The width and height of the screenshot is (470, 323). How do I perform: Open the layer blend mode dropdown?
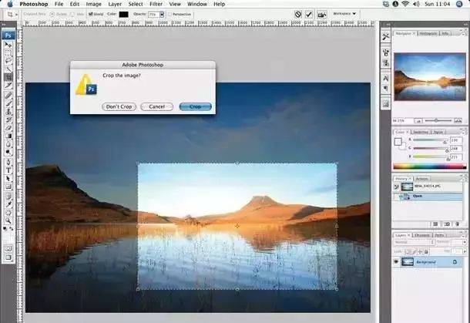coord(413,242)
